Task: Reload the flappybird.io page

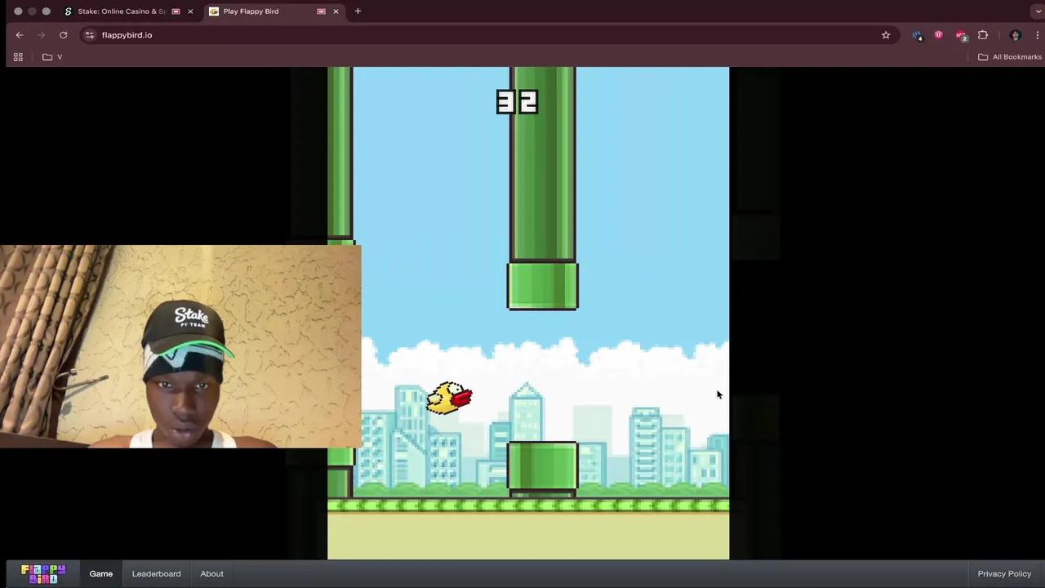Action: (63, 35)
